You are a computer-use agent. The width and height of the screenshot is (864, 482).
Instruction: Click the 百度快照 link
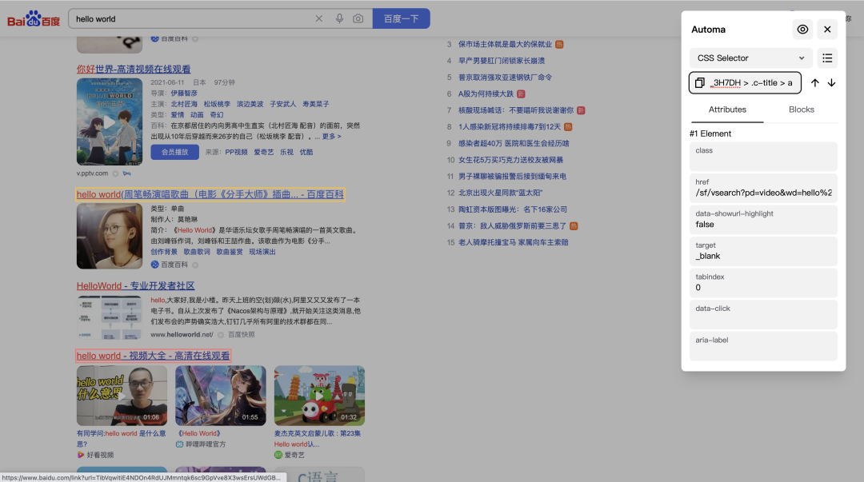click(242, 334)
